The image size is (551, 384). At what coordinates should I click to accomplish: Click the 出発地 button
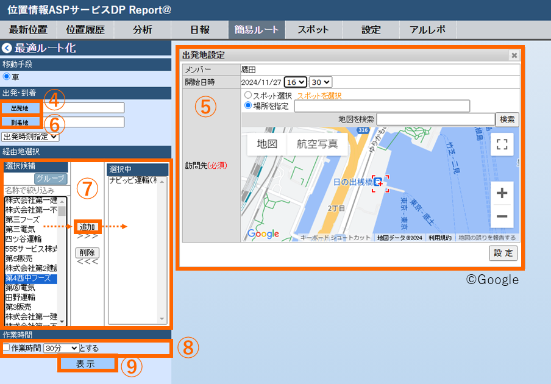(20, 108)
